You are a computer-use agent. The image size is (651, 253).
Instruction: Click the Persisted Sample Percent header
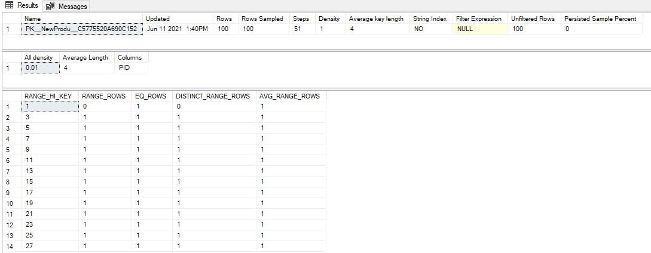tap(600, 19)
